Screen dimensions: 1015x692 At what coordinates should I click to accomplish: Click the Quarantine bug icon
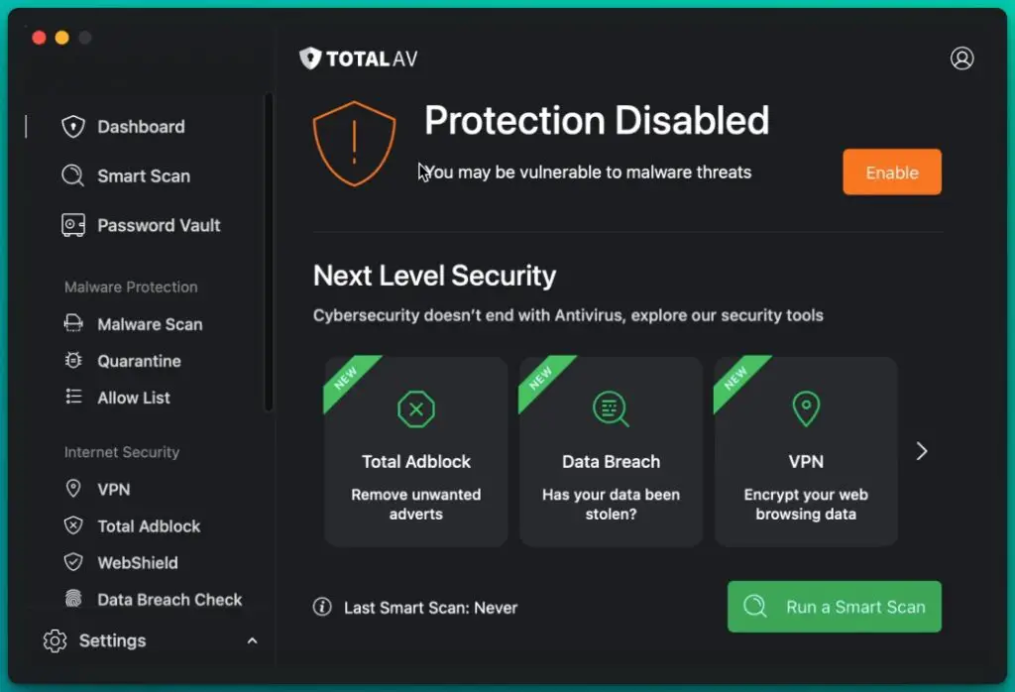click(x=73, y=361)
